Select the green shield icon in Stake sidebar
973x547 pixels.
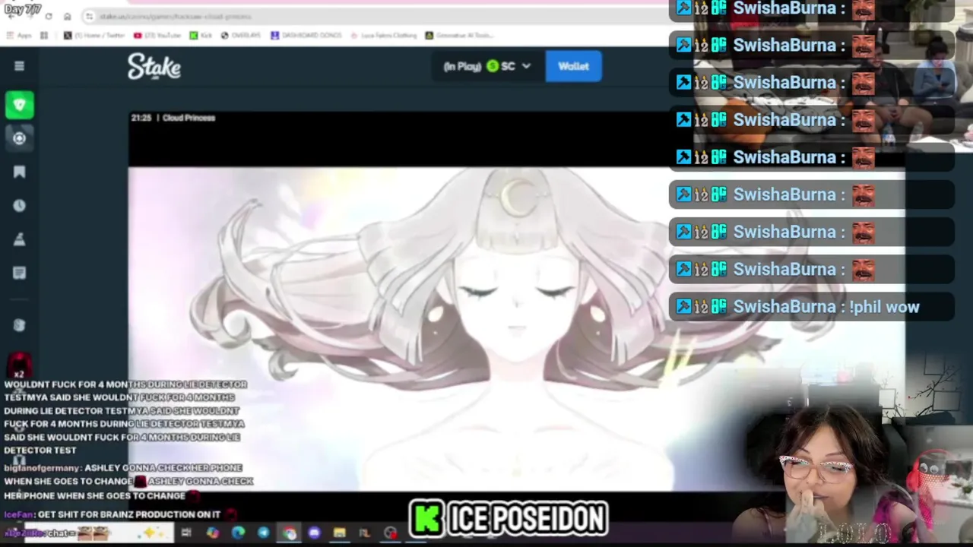19,105
